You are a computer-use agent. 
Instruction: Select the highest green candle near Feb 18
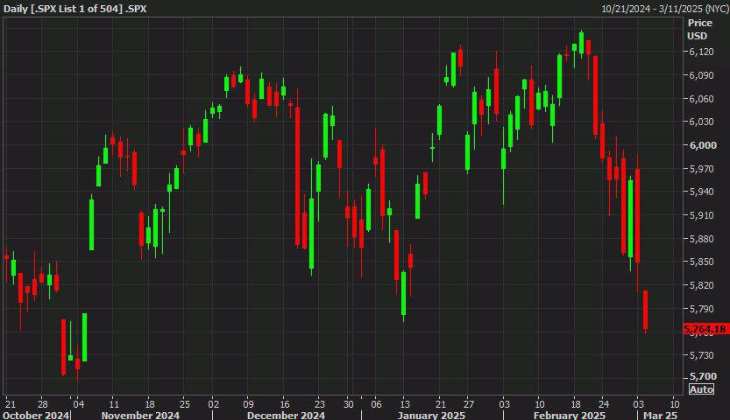582,43
